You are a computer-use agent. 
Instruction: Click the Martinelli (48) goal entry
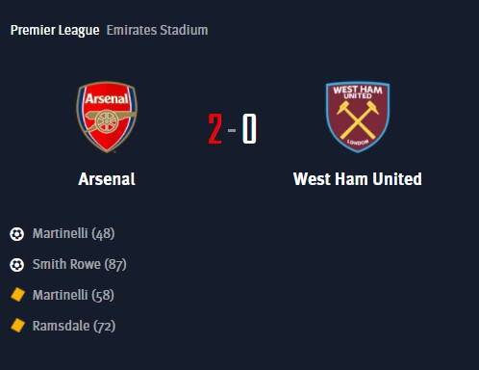point(73,234)
